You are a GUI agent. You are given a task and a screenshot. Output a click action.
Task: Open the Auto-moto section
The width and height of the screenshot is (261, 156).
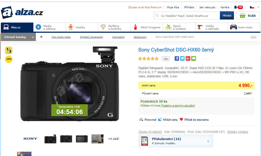point(244,27)
